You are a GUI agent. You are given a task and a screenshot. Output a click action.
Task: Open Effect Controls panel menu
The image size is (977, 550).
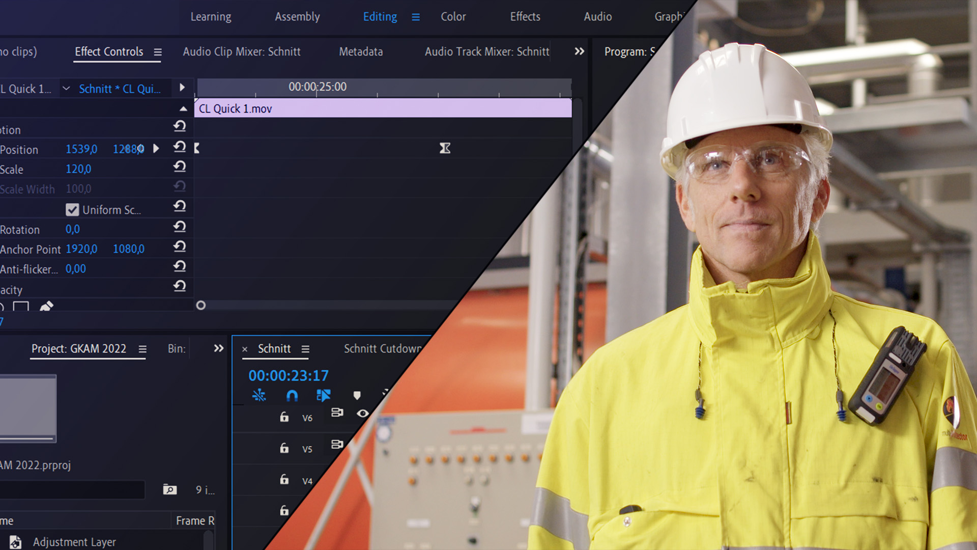coord(158,52)
